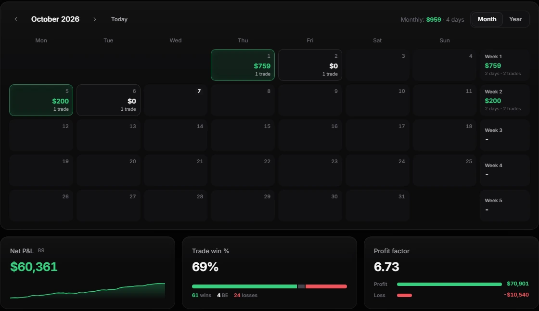
Task: Click the 69% trade win value
Action: [x=205, y=267]
